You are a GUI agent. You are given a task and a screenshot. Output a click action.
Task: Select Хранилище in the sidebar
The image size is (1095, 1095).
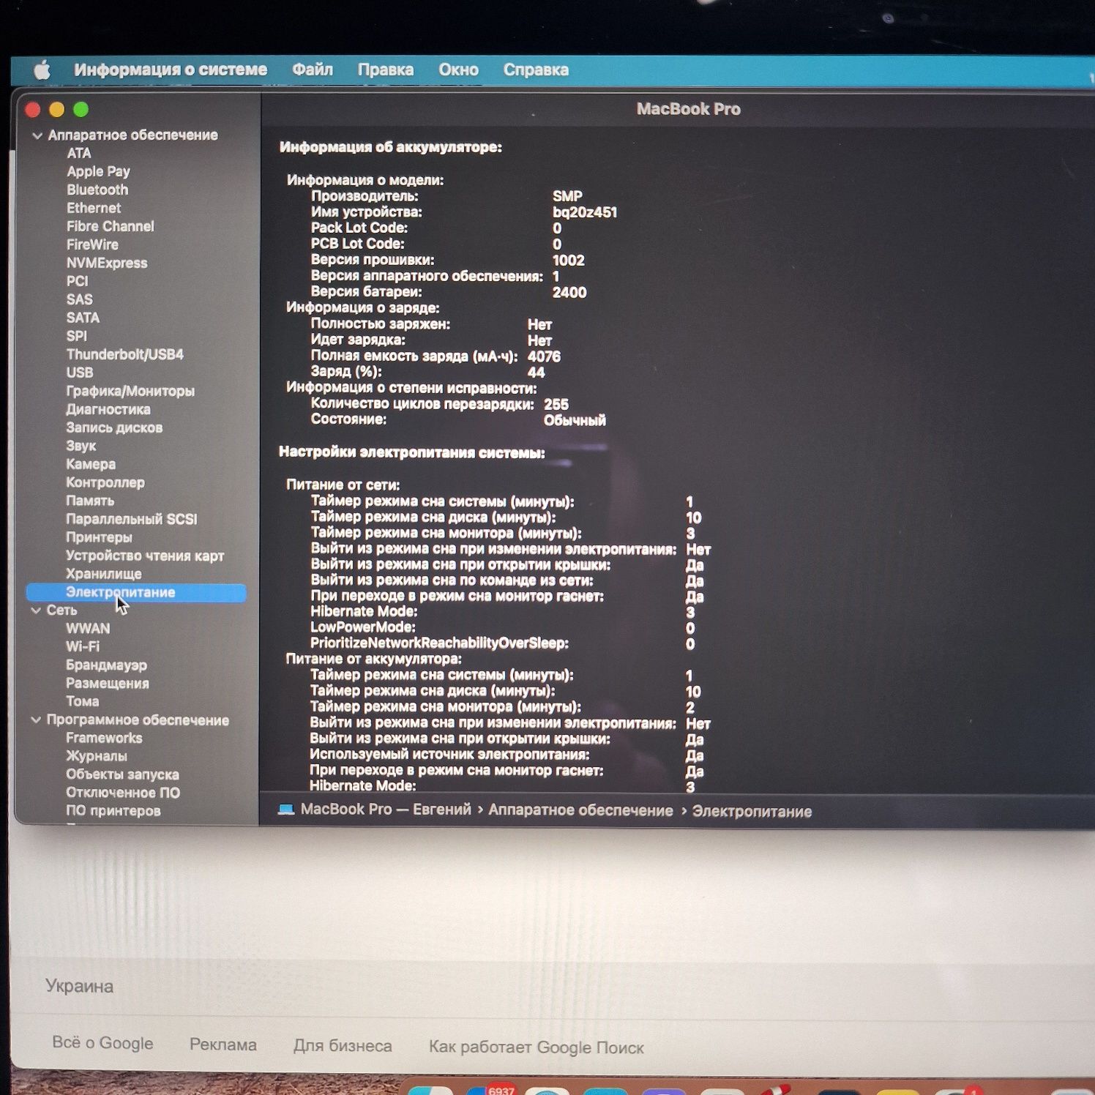[104, 574]
